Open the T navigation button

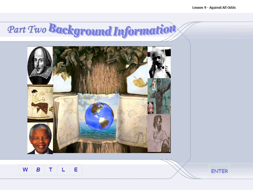coord(51,170)
